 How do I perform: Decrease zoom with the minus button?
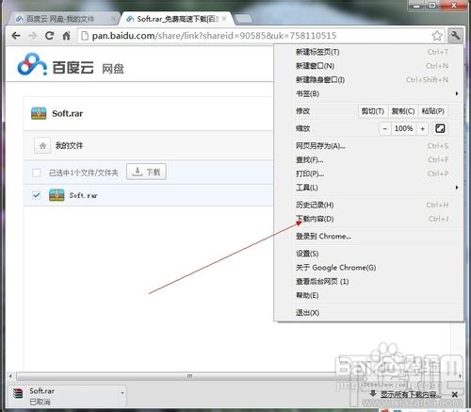pyautogui.click(x=385, y=128)
